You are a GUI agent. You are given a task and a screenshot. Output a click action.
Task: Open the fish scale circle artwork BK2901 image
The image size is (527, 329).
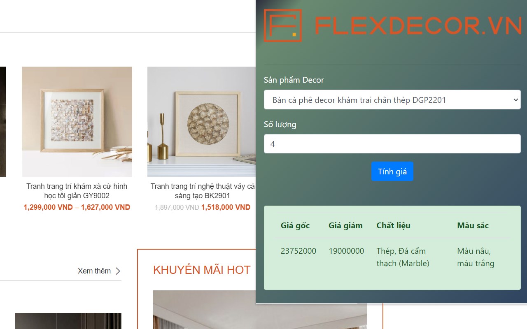[x=202, y=122]
